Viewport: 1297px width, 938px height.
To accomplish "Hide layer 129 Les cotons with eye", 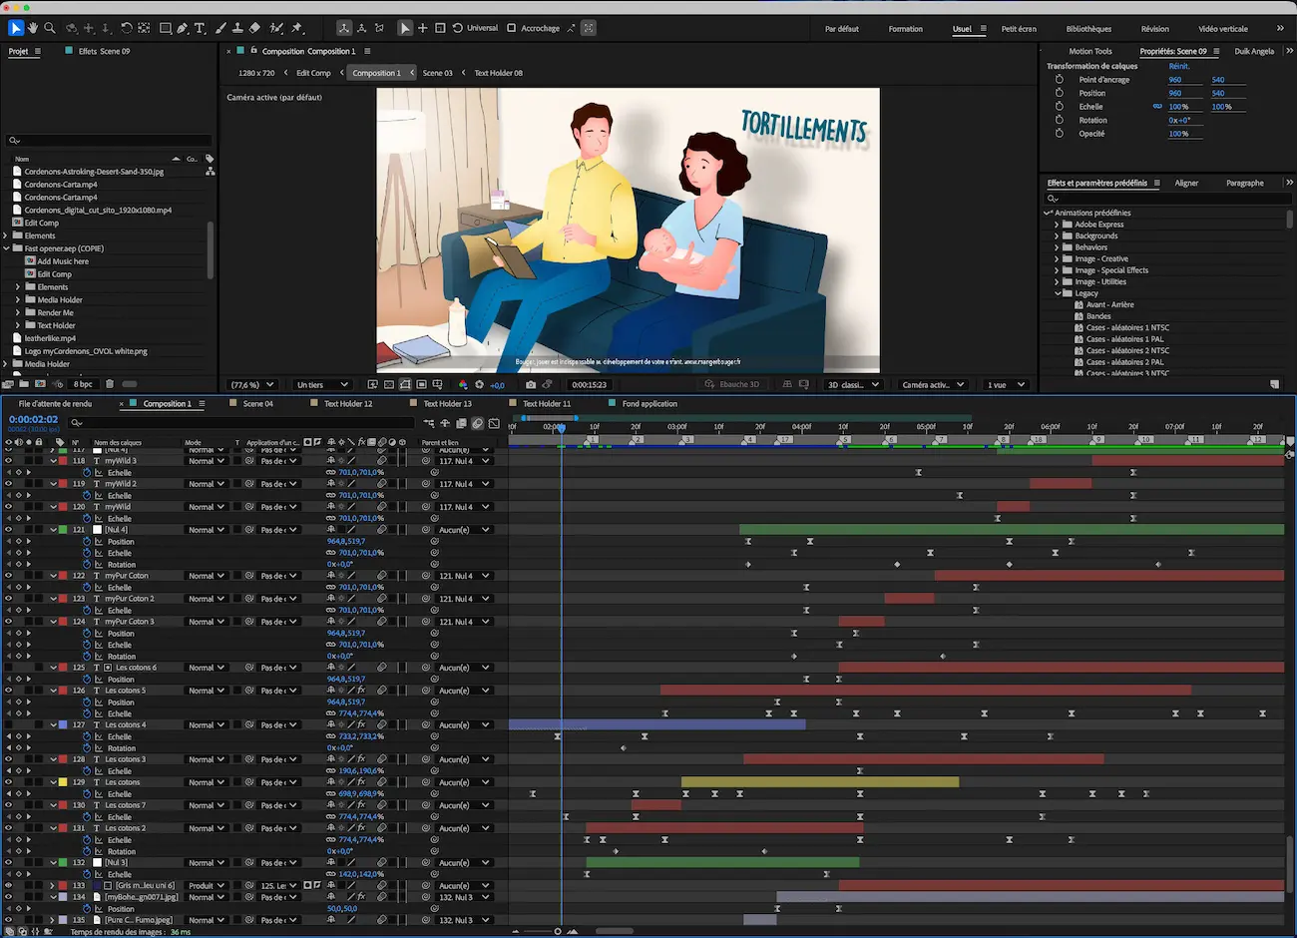I will pos(8,782).
